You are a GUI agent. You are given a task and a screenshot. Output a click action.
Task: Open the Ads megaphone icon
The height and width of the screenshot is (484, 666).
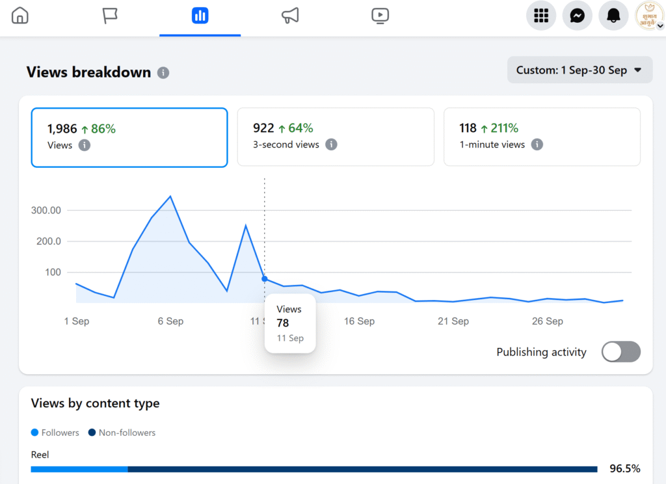(x=290, y=16)
